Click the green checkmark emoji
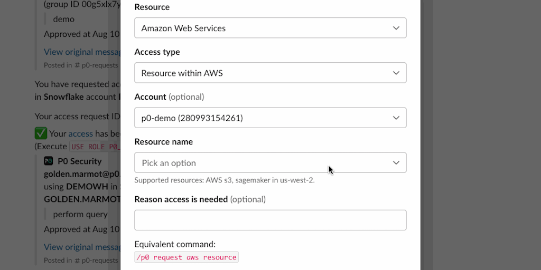 click(40, 133)
